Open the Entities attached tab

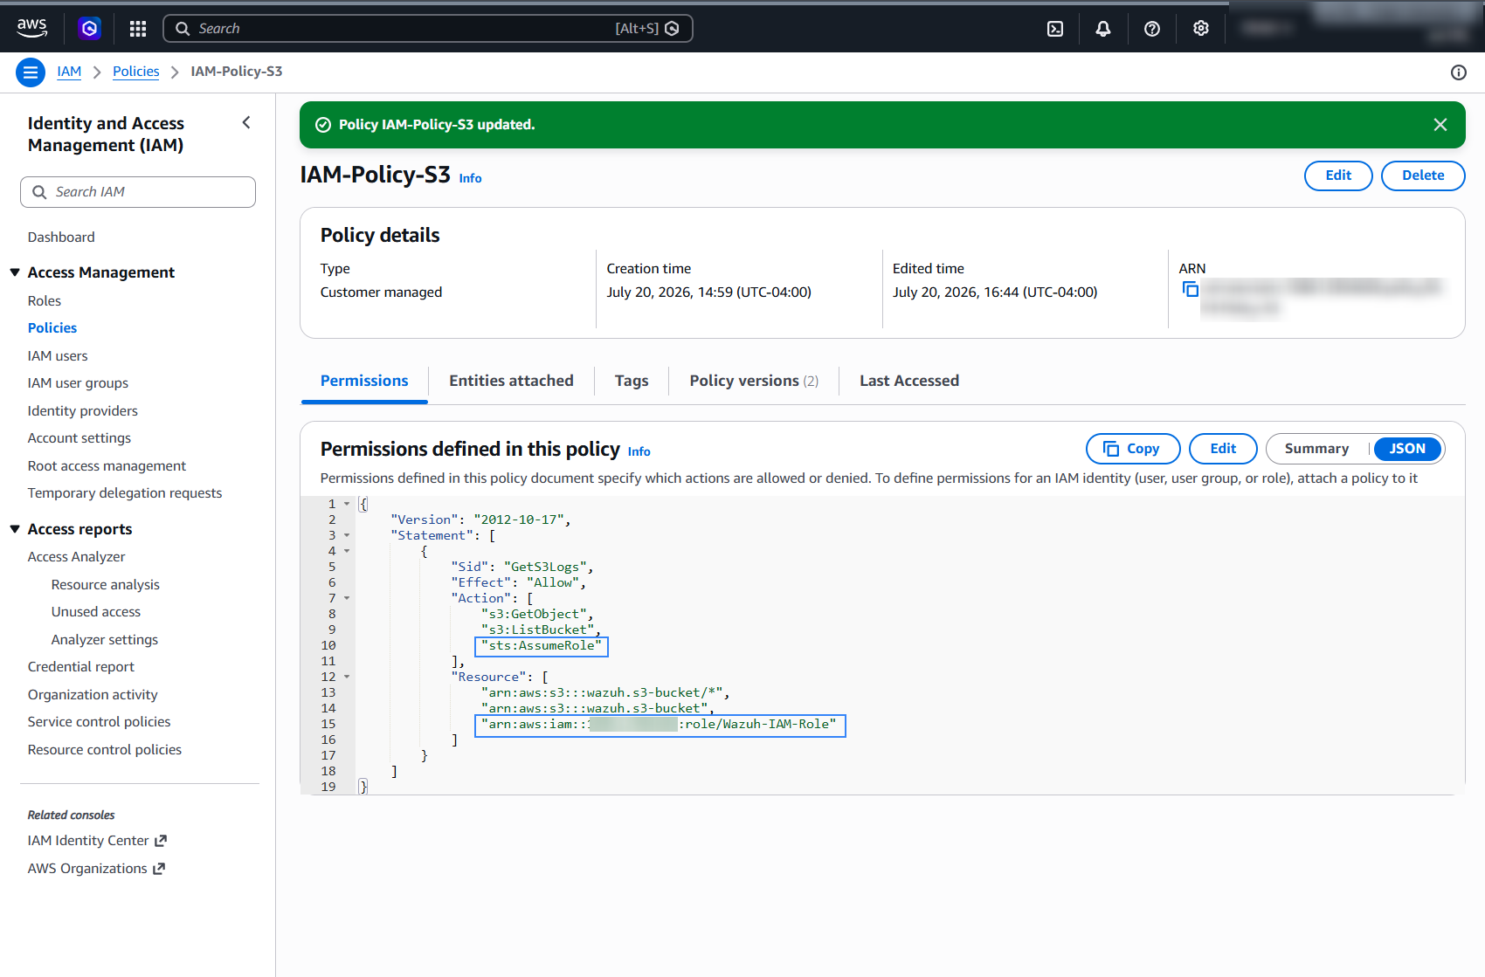[x=511, y=381]
